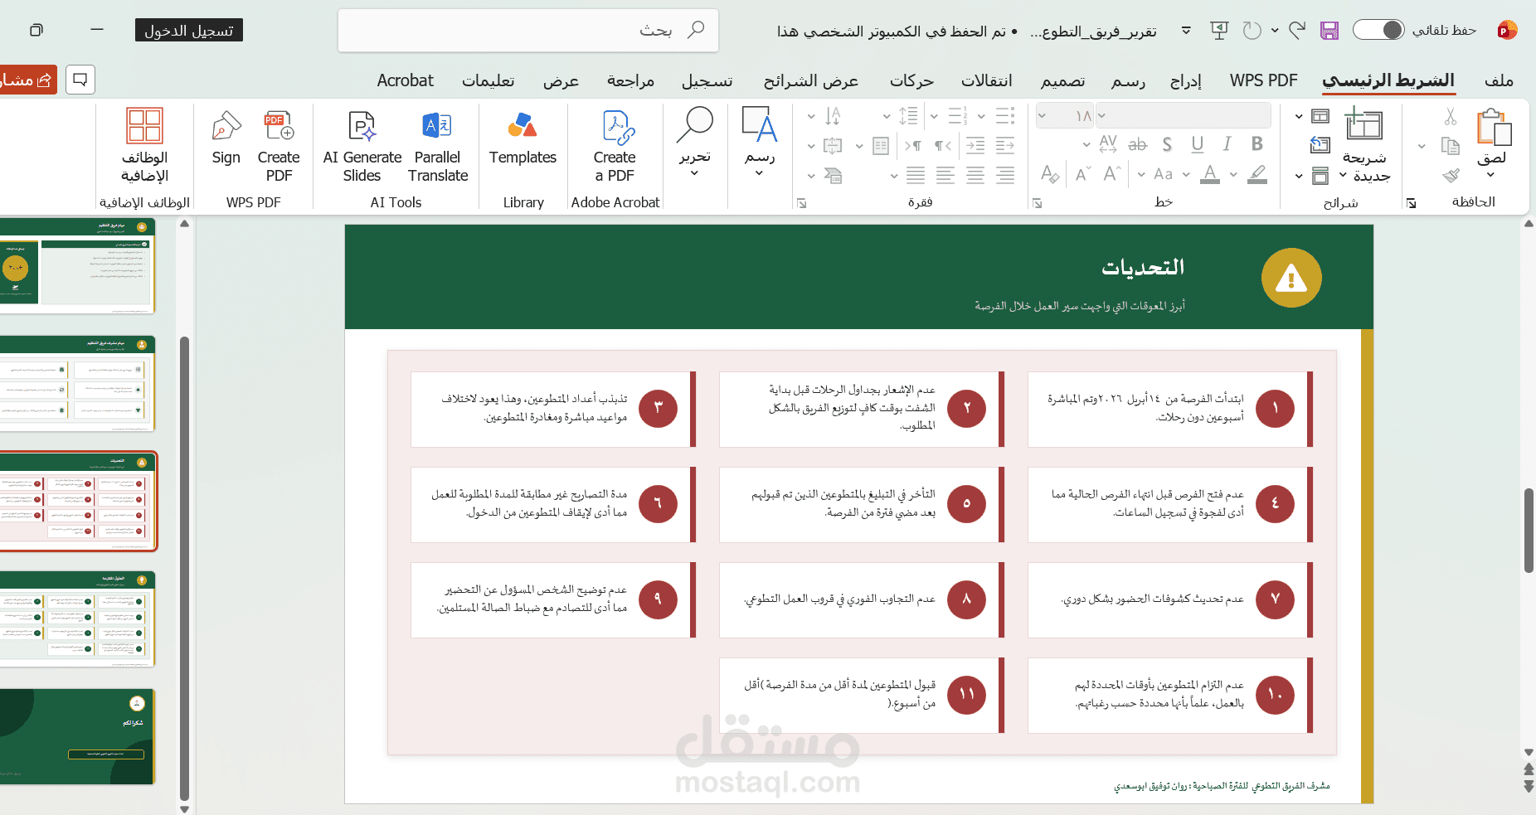
Task: Open the ملف File tab
Action: [1499, 80]
